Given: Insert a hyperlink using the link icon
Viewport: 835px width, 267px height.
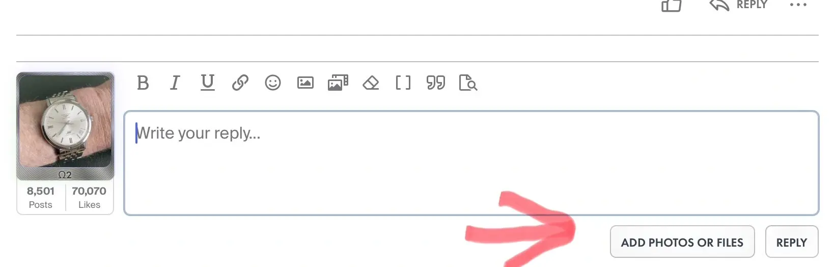Looking at the screenshot, I should pos(240,83).
